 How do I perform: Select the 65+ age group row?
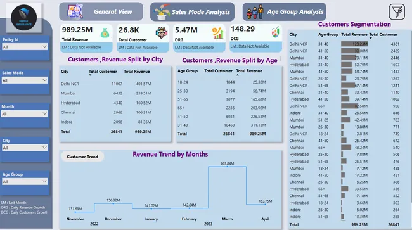(x=222, y=108)
